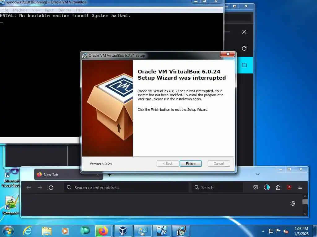317x237 pixels.
Task: Focus the Firefox Search box
Action: [x=217, y=188]
